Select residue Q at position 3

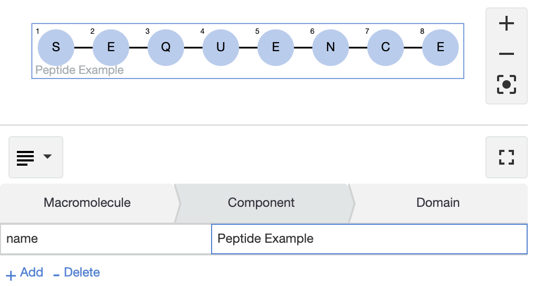(x=166, y=47)
